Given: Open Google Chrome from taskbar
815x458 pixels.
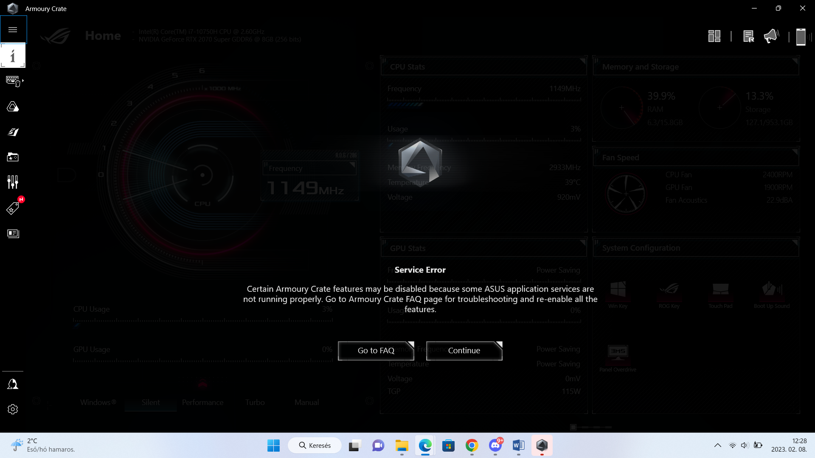Looking at the screenshot, I should pyautogui.click(x=472, y=445).
